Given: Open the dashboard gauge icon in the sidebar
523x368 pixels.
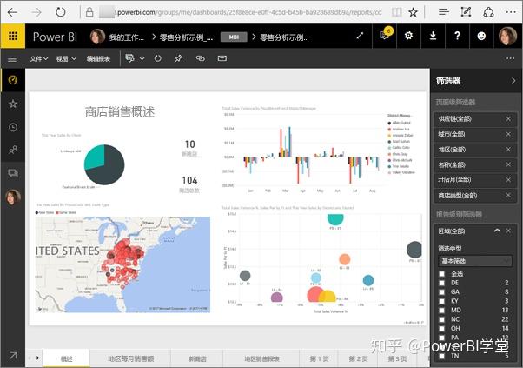Looking at the screenshot, I should pos(13,80).
